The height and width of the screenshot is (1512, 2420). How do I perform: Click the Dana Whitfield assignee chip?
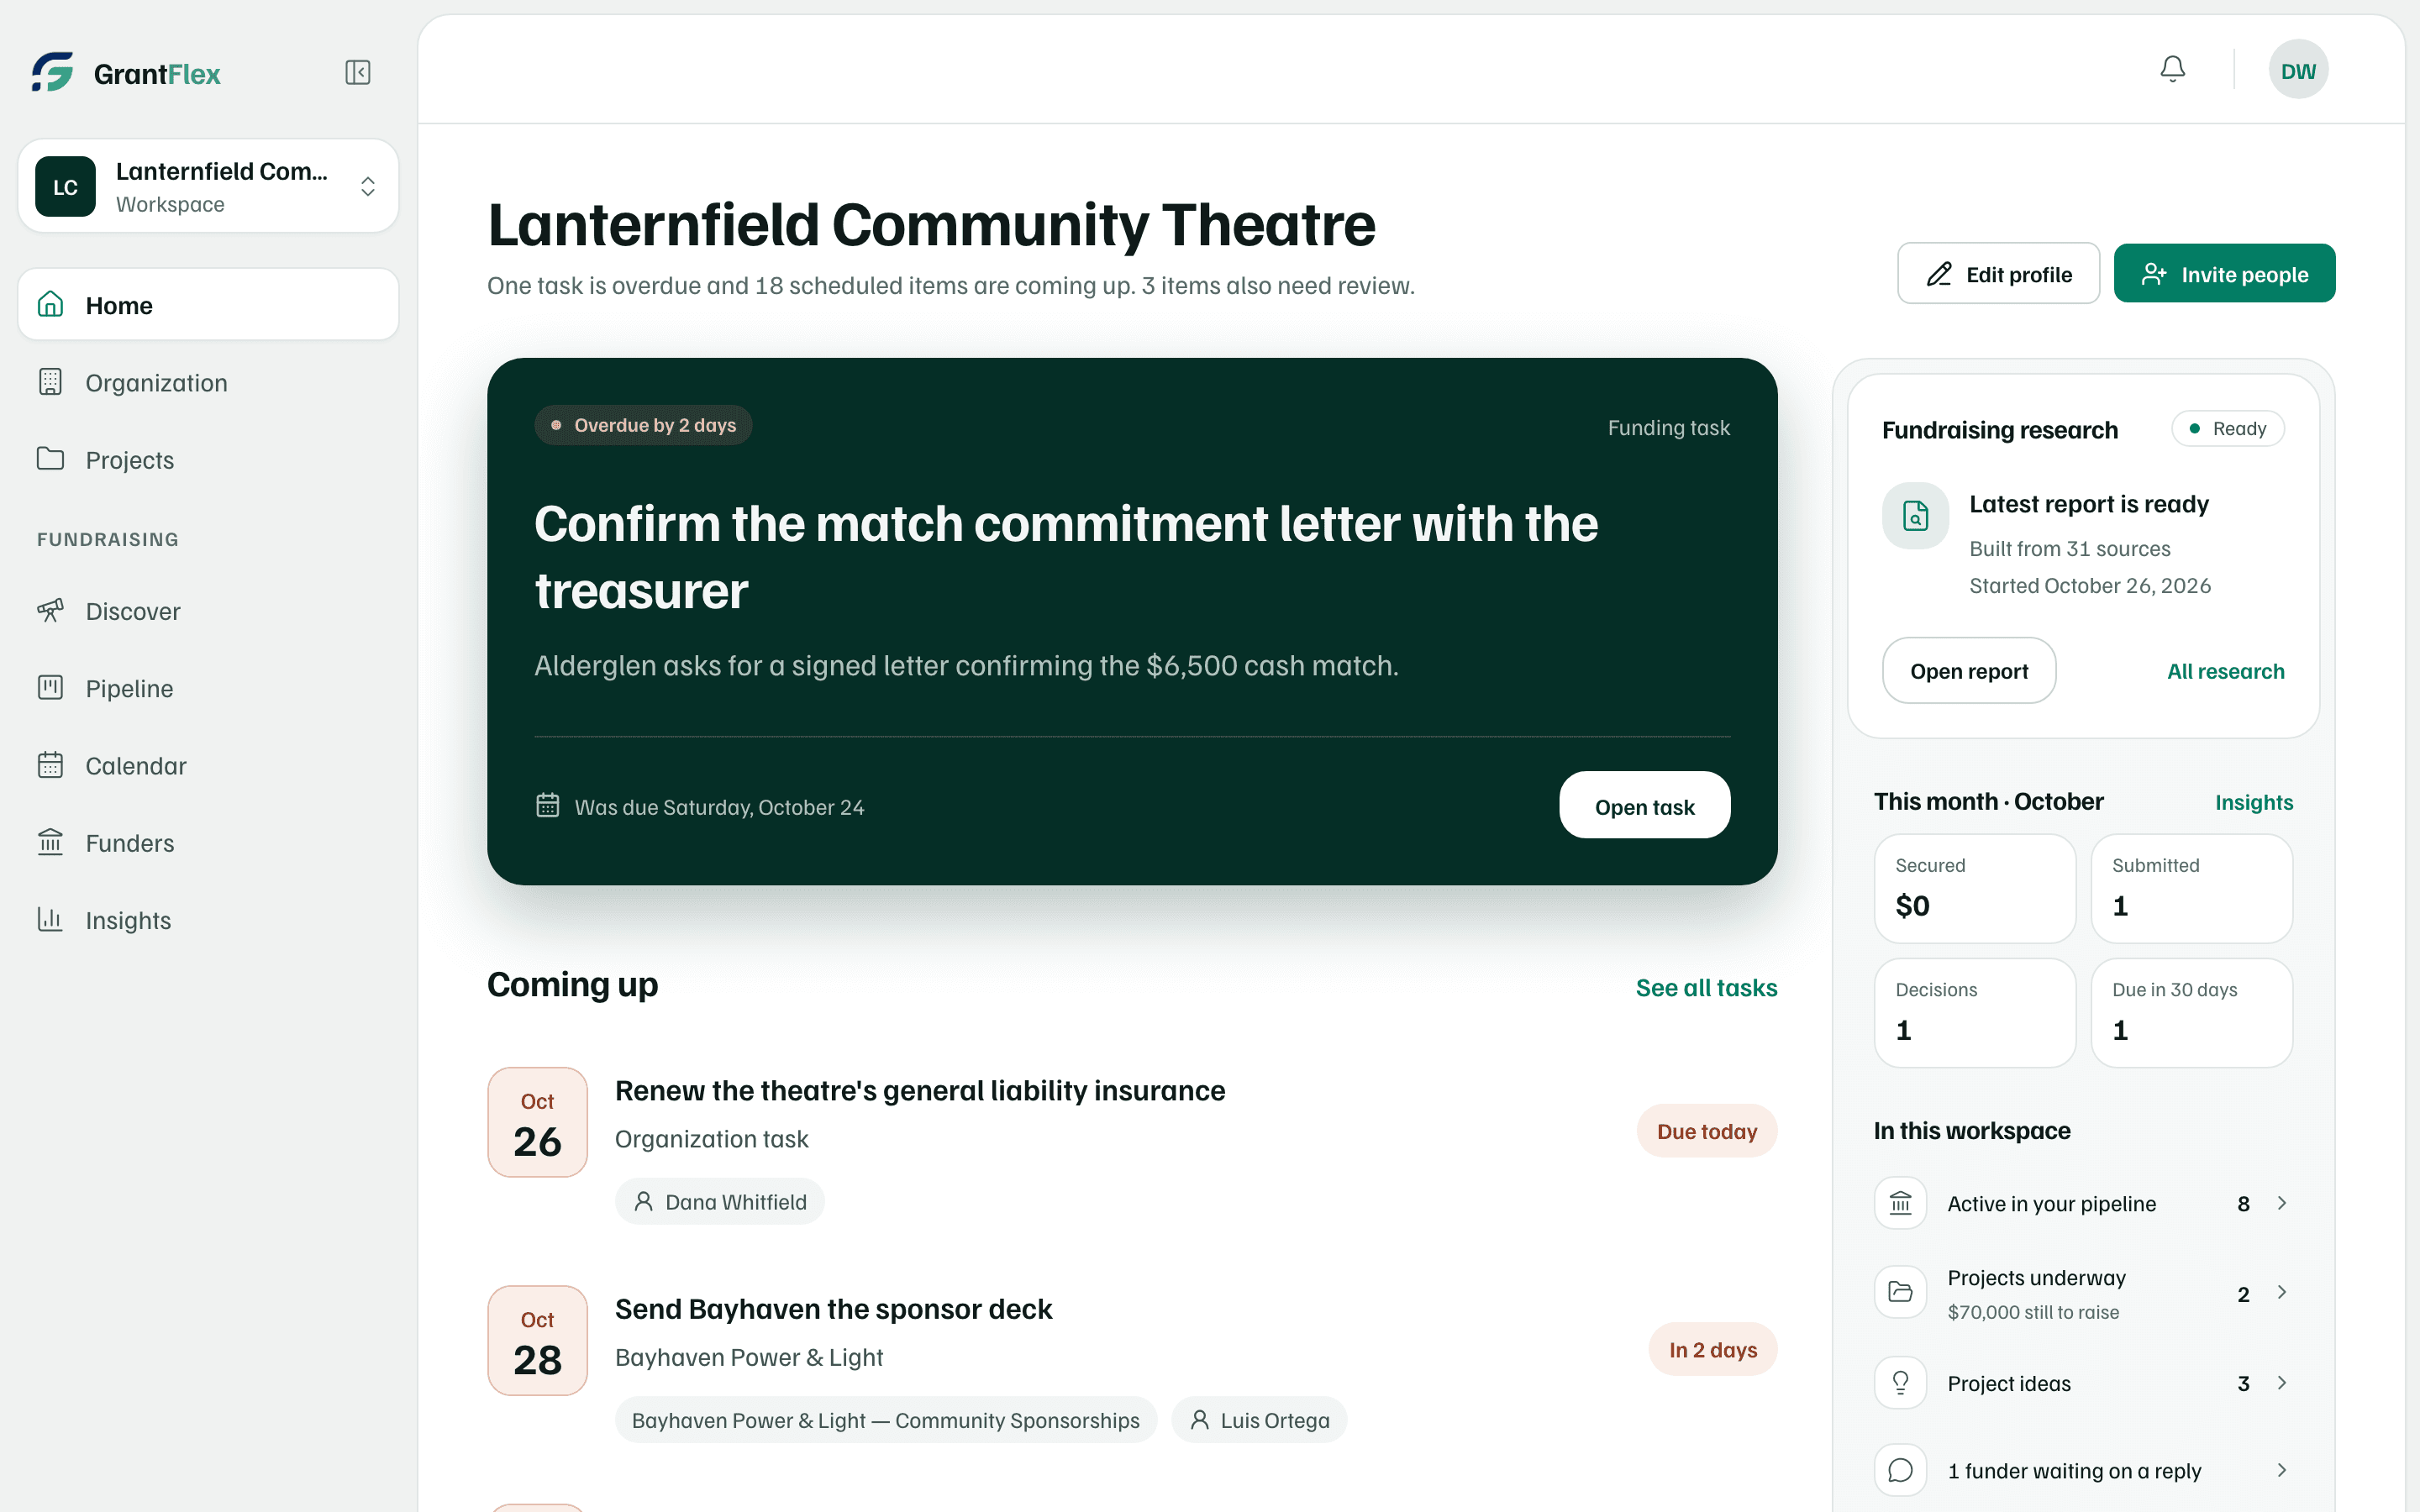pos(720,1201)
